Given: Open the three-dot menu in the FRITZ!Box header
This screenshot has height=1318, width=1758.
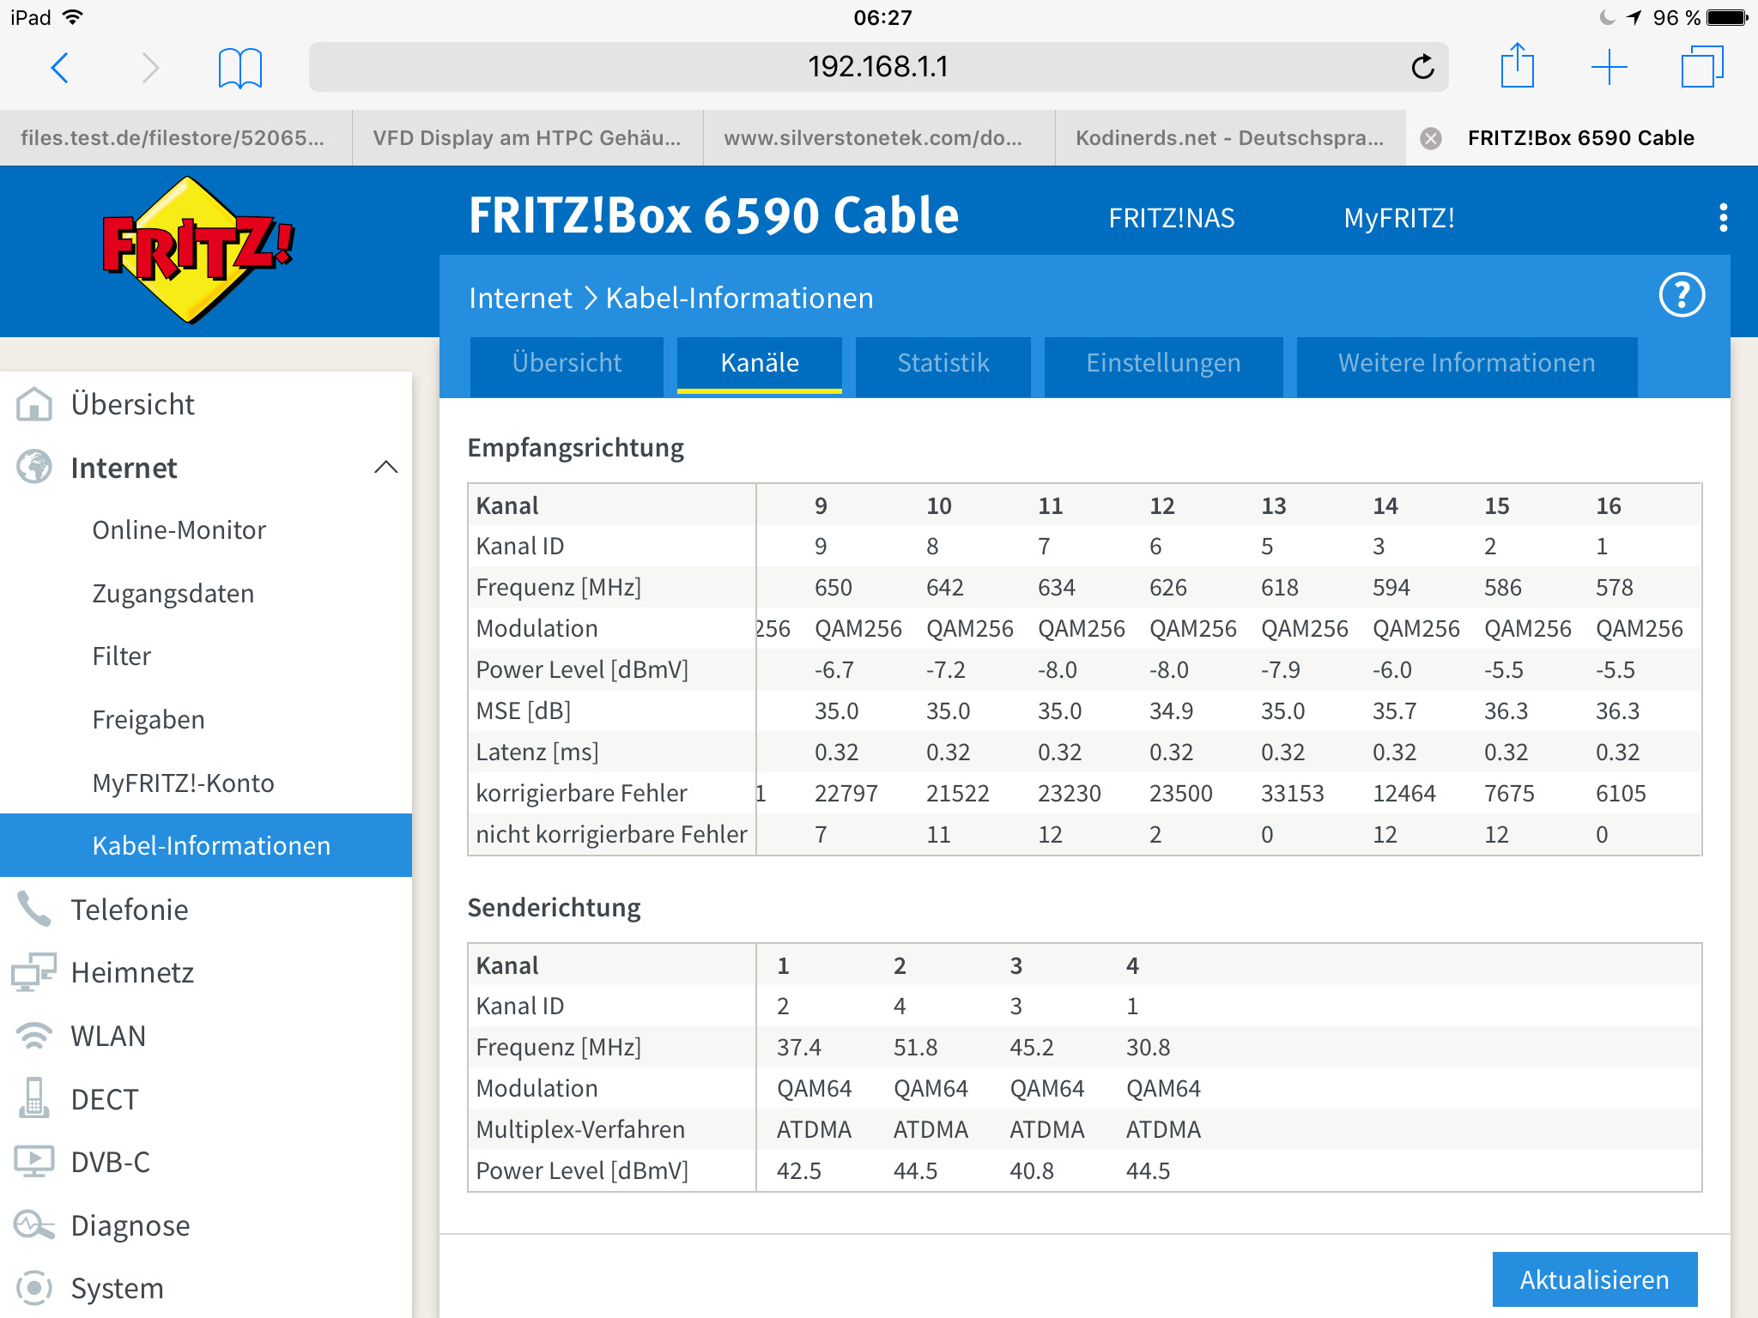Looking at the screenshot, I should [x=1723, y=218].
